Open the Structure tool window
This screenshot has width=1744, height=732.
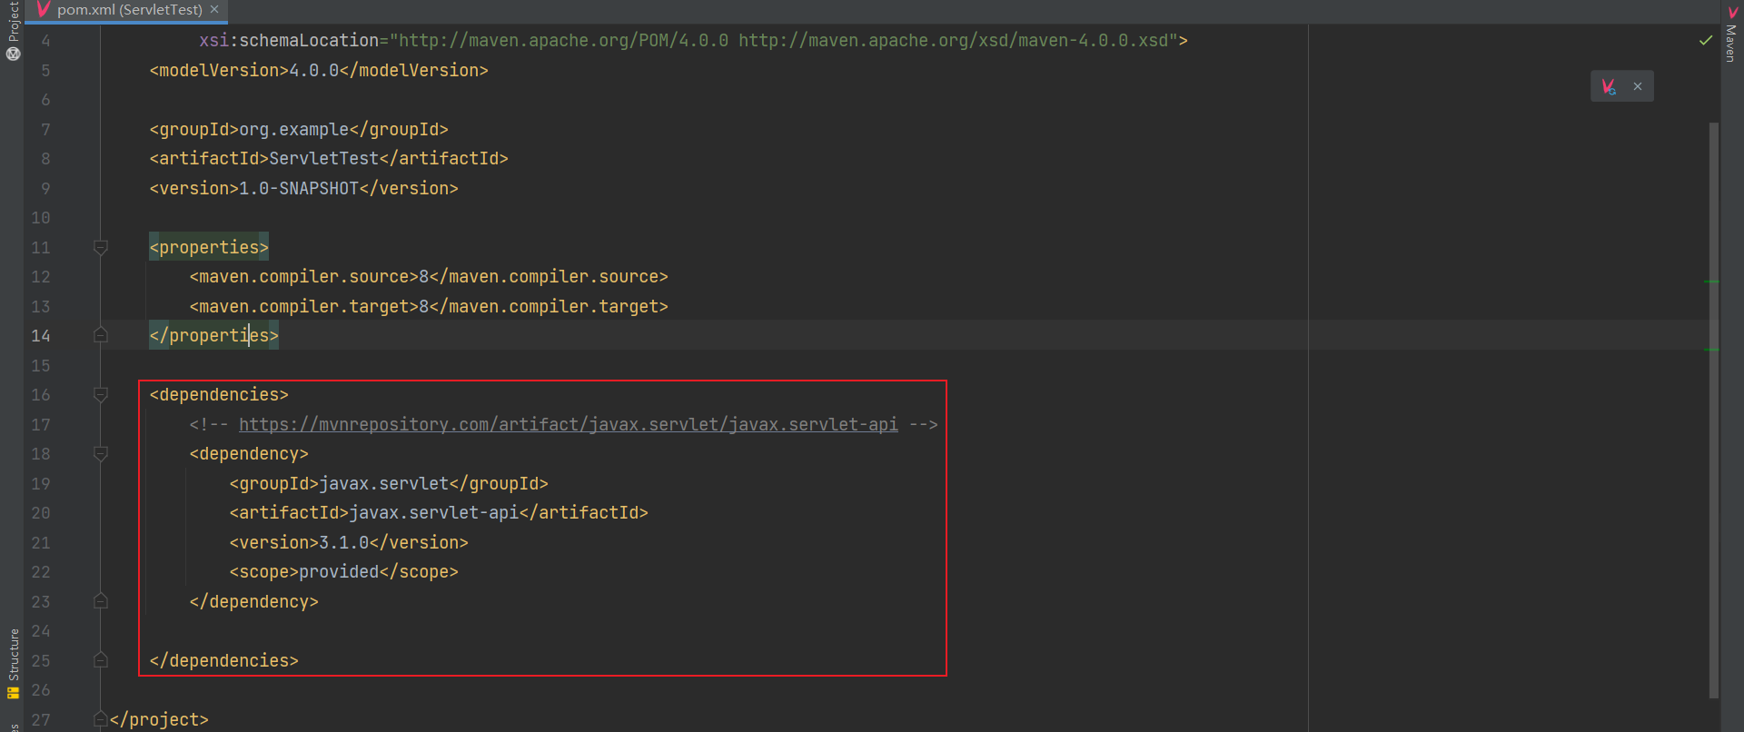click(x=13, y=654)
